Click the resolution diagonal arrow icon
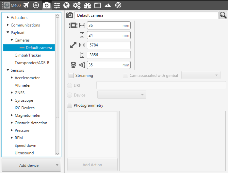Image resolution: width=228 pixels, height=173 pixels. (x=73, y=45)
